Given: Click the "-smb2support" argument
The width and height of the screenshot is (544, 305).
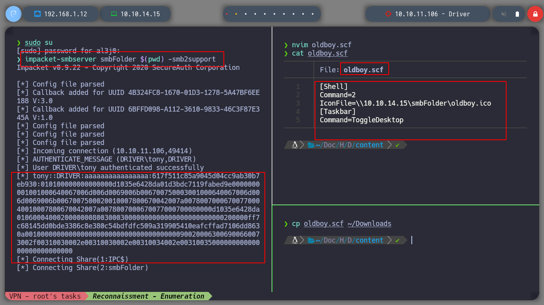Looking at the screenshot, I should [x=192, y=59].
